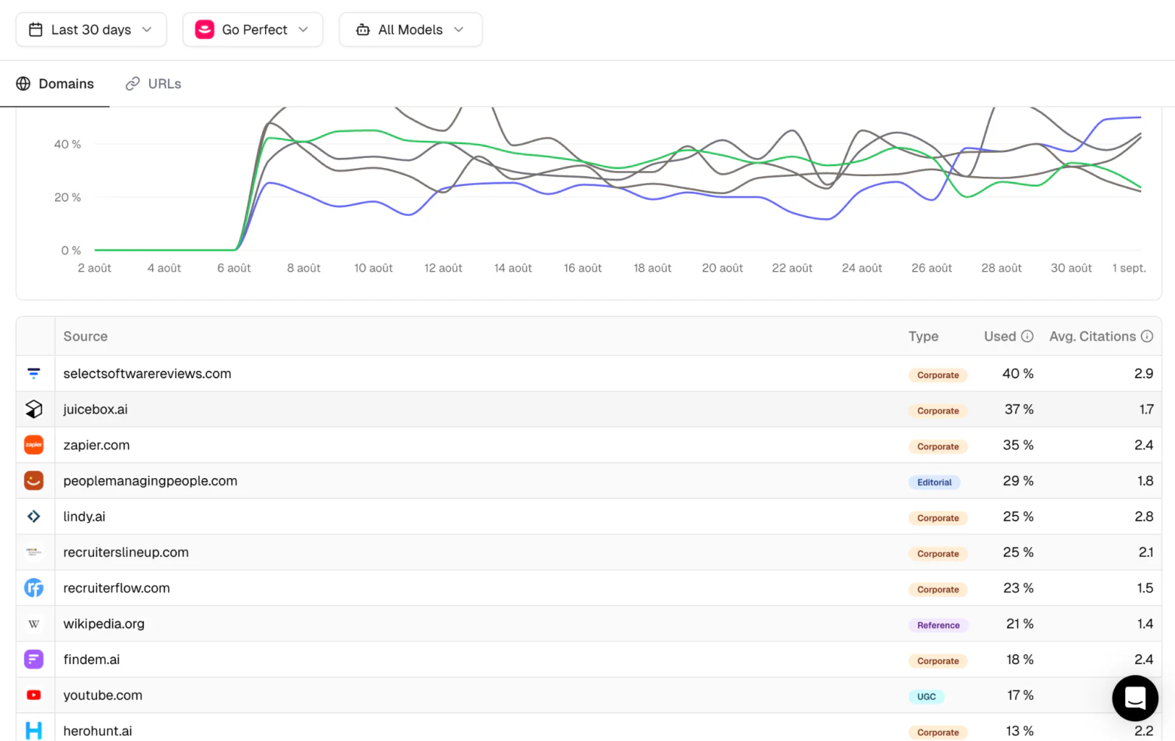
Task: Click the globe icon on Domains tab
Action: tap(23, 84)
